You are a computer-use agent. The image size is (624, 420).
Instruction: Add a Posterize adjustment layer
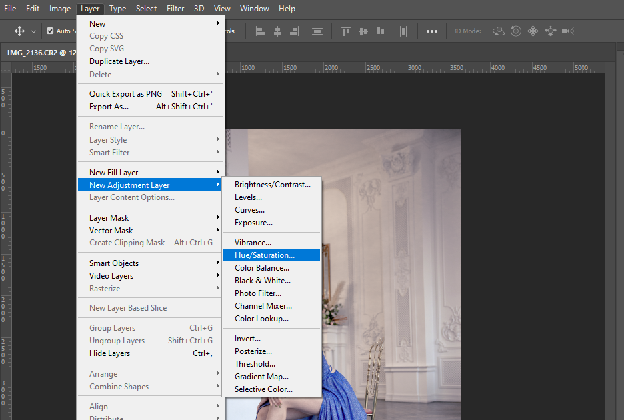click(272, 351)
